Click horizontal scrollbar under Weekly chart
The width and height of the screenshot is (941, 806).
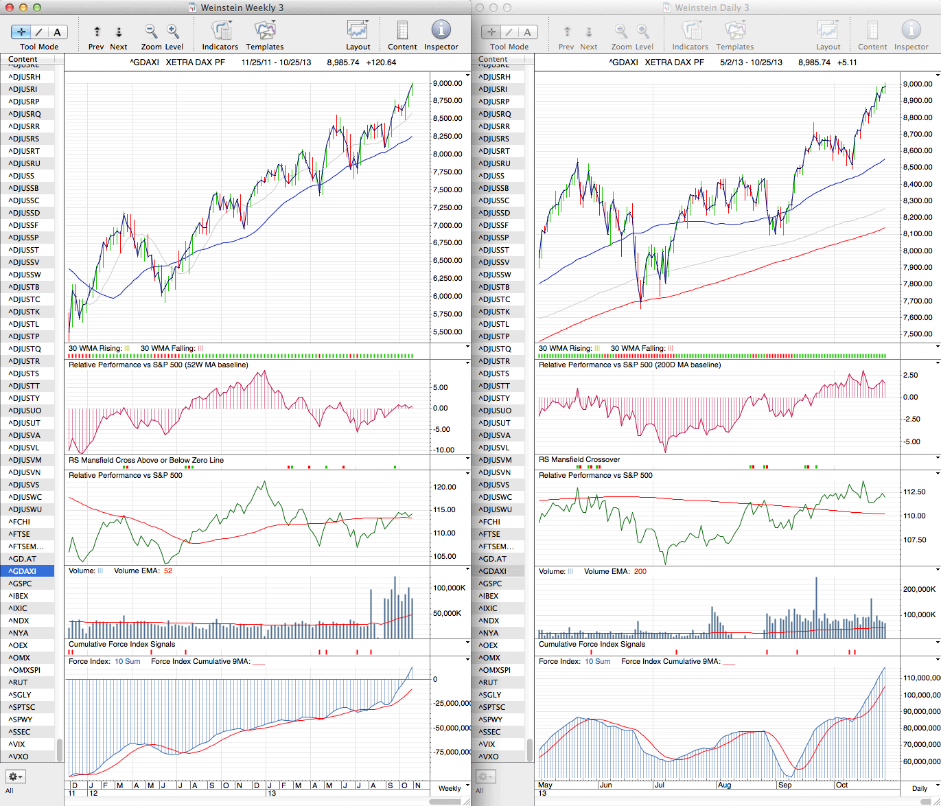[x=445, y=801]
